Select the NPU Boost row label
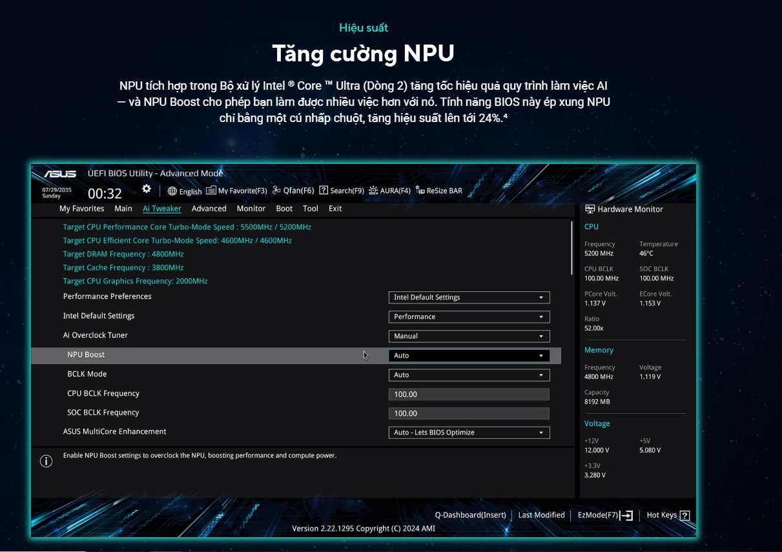Viewport: 782px width, 552px height. 86,354
